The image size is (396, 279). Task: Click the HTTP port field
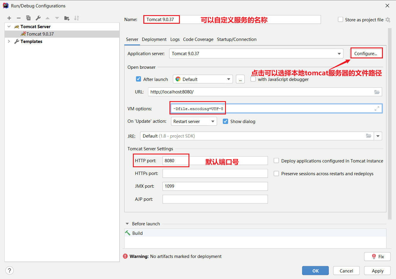[215, 161]
